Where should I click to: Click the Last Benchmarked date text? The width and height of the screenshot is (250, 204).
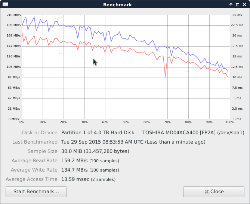tap(133, 142)
